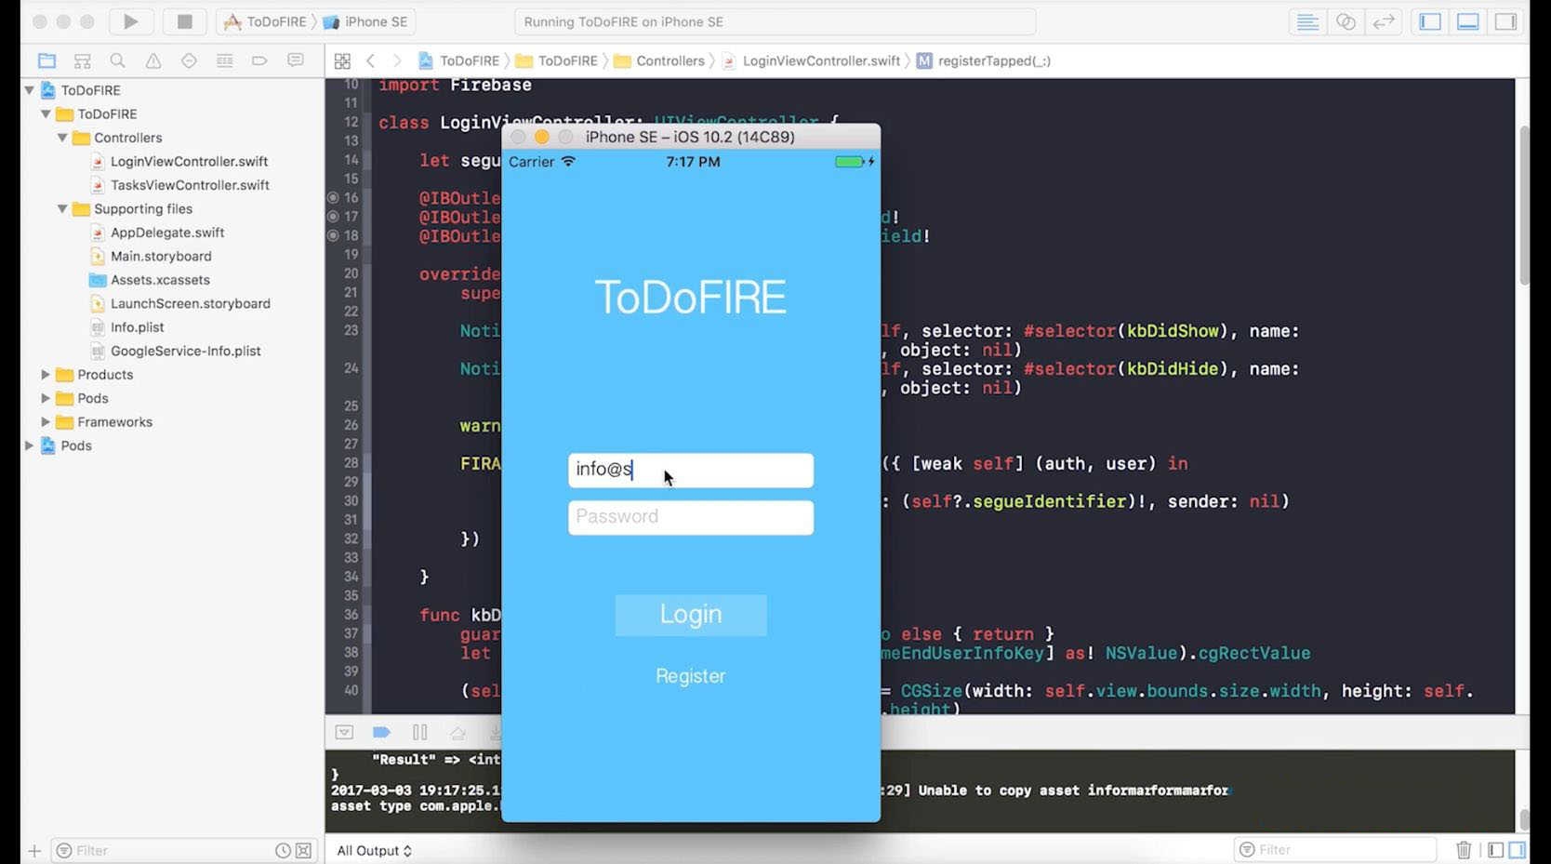This screenshot has height=864, width=1551.
Task: Open registerTapped(_:) method jump menu
Action: (x=984, y=60)
